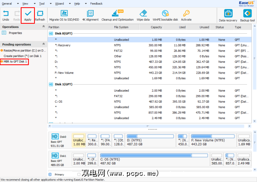257x182 pixels.
Task: Open the Wizard menu
Action: [59, 3]
